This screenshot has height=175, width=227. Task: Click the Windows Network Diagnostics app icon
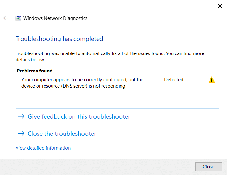(x=18, y=18)
